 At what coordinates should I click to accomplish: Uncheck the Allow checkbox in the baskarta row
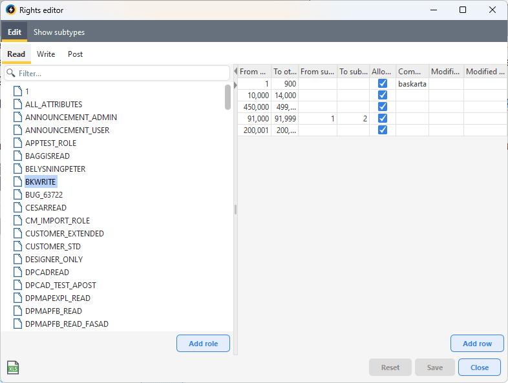pos(383,84)
